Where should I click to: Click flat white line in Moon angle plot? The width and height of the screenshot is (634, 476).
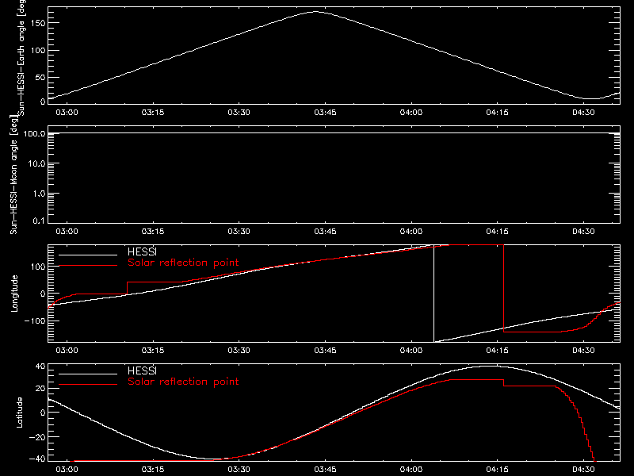(x=334, y=132)
